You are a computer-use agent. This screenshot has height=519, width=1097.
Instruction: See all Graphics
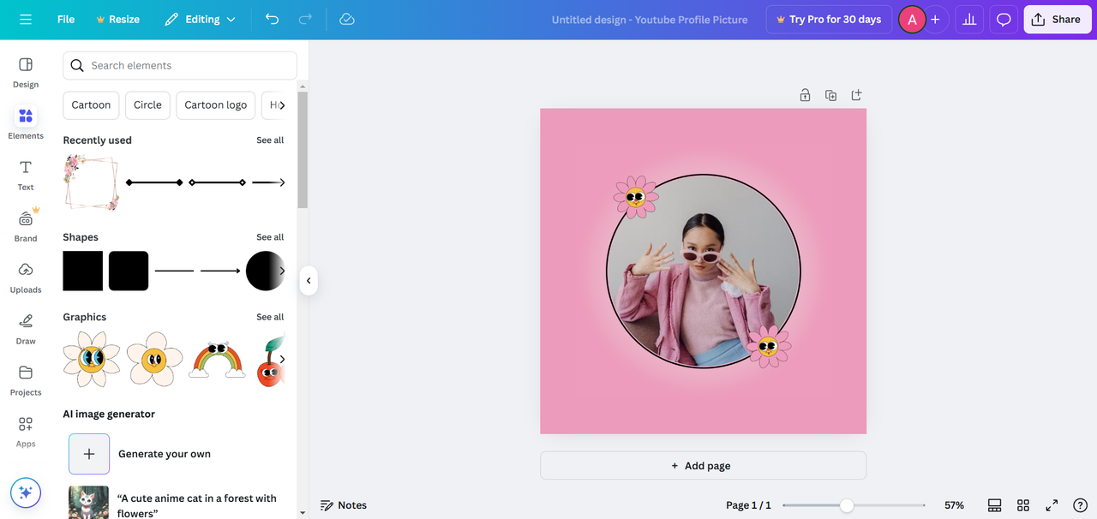(x=270, y=317)
